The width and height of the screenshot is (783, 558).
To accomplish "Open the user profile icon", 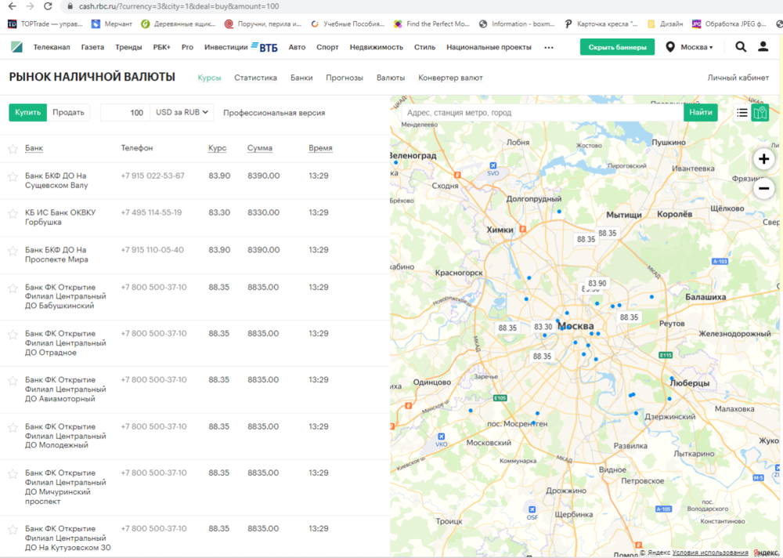I will 763,47.
